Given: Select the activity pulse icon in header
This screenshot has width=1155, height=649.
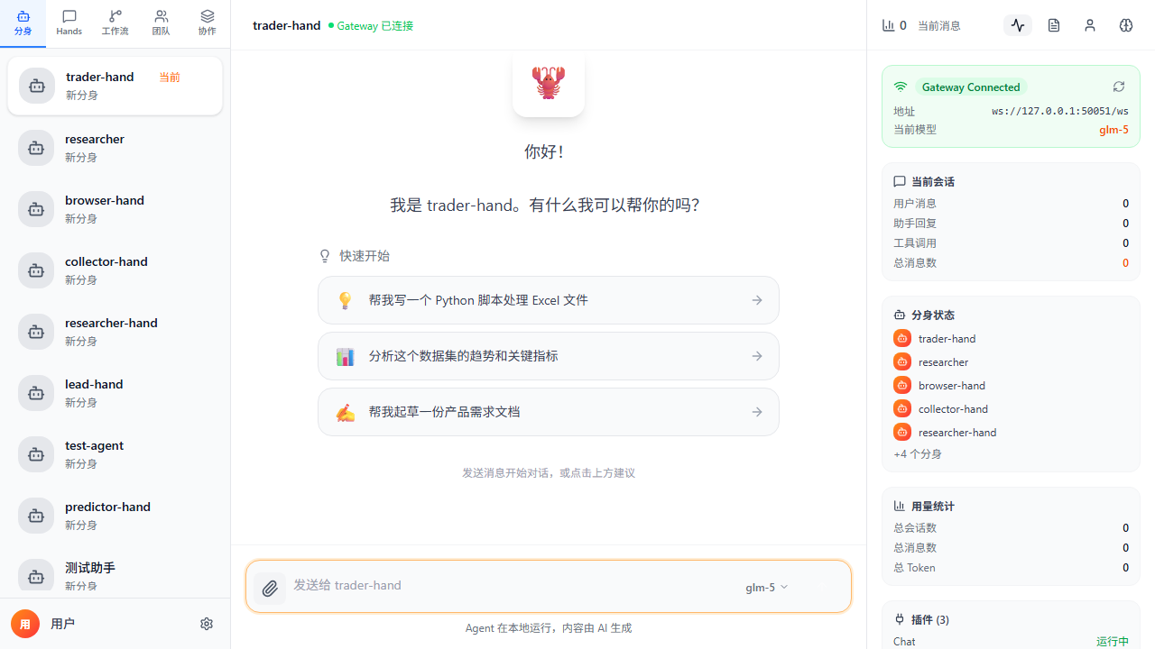Looking at the screenshot, I should click(1018, 25).
